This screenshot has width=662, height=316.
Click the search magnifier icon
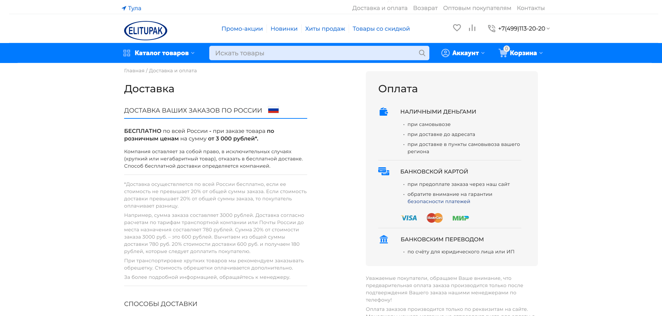(x=422, y=53)
